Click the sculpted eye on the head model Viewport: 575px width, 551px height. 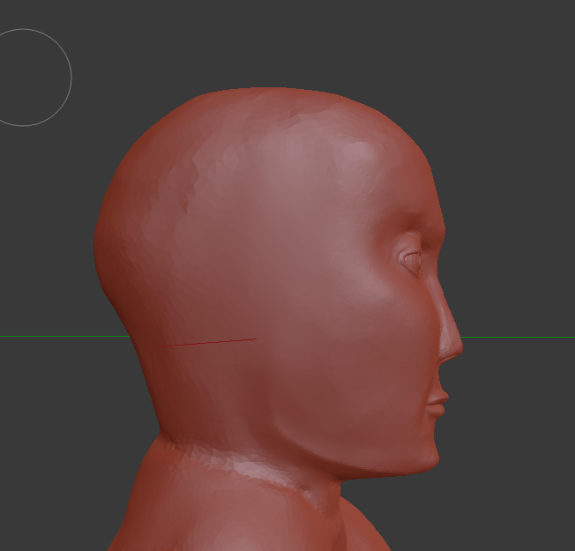(x=411, y=260)
